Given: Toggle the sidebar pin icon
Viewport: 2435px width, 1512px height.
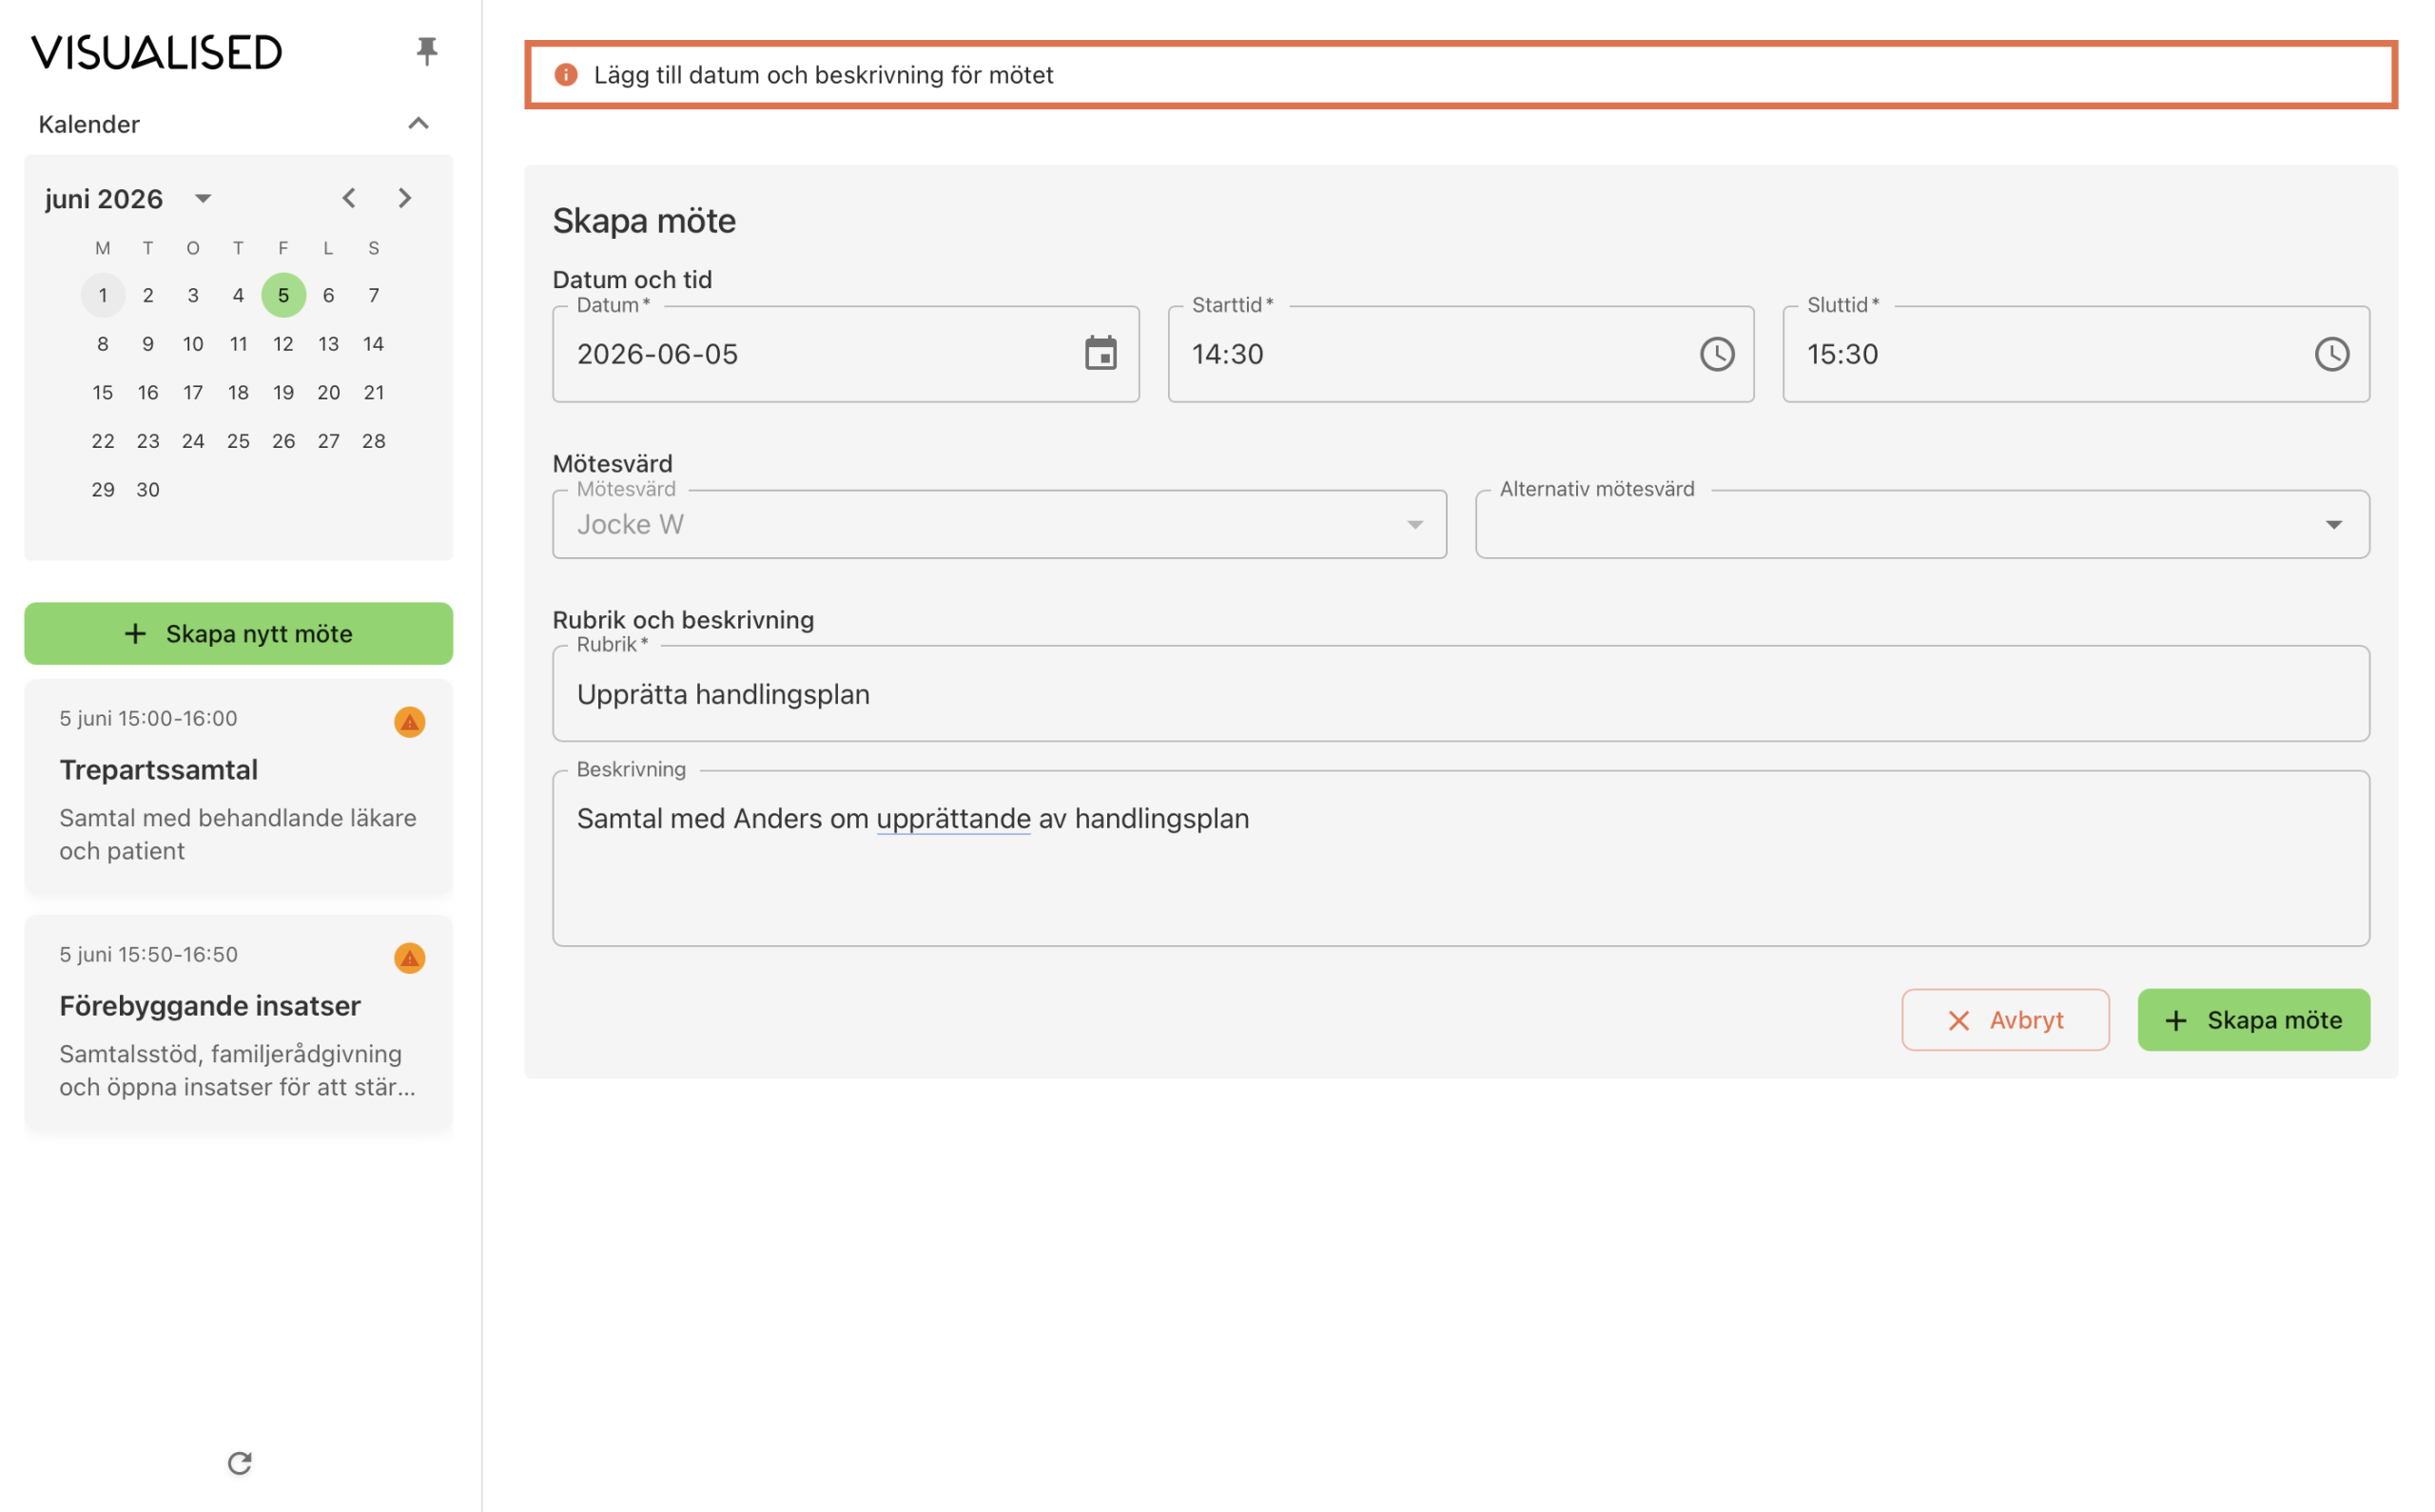Looking at the screenshot, I should pyautogui.click(x=427, y=51).
